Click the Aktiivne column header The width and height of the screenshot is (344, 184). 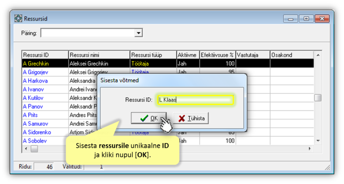pos(187,55)
